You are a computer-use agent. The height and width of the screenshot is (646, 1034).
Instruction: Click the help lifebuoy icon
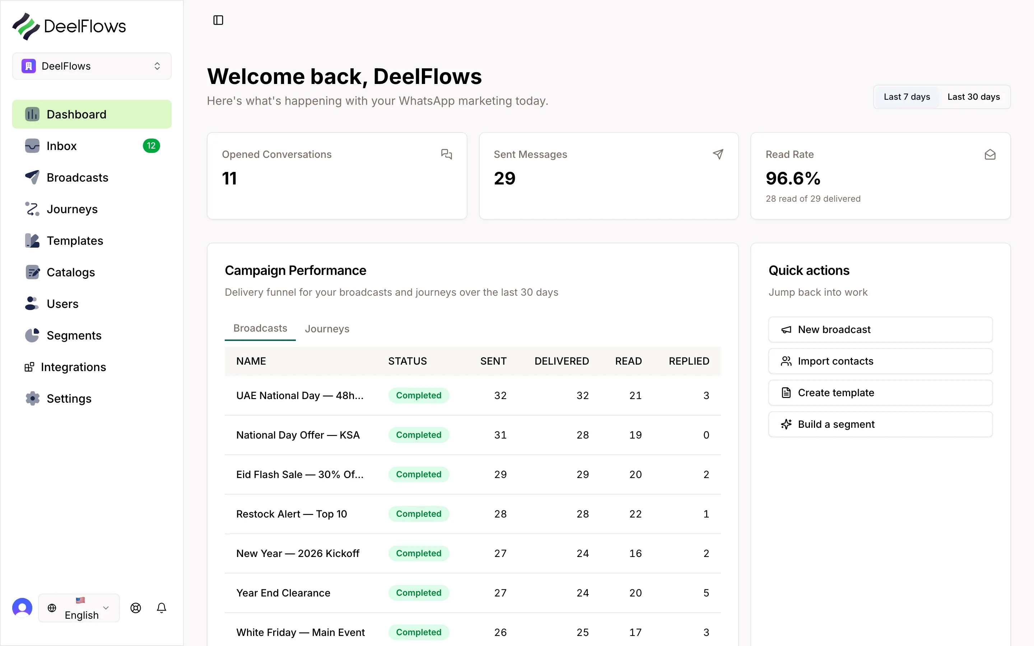click(135, 608)
